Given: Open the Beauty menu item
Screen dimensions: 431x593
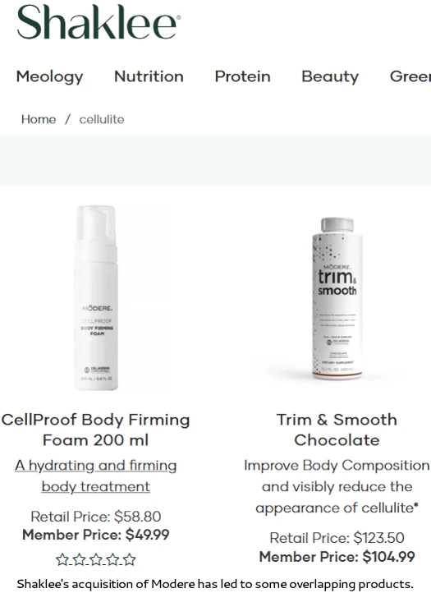Looking at the screenshot, I should pos(330,76).
